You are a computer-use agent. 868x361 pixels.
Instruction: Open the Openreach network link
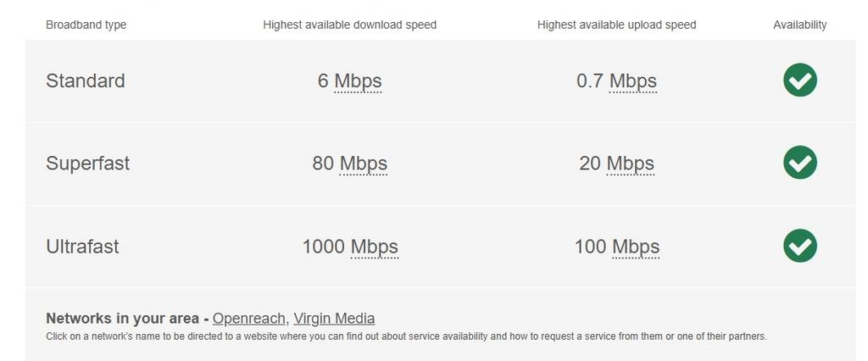[x=250, y=319]
